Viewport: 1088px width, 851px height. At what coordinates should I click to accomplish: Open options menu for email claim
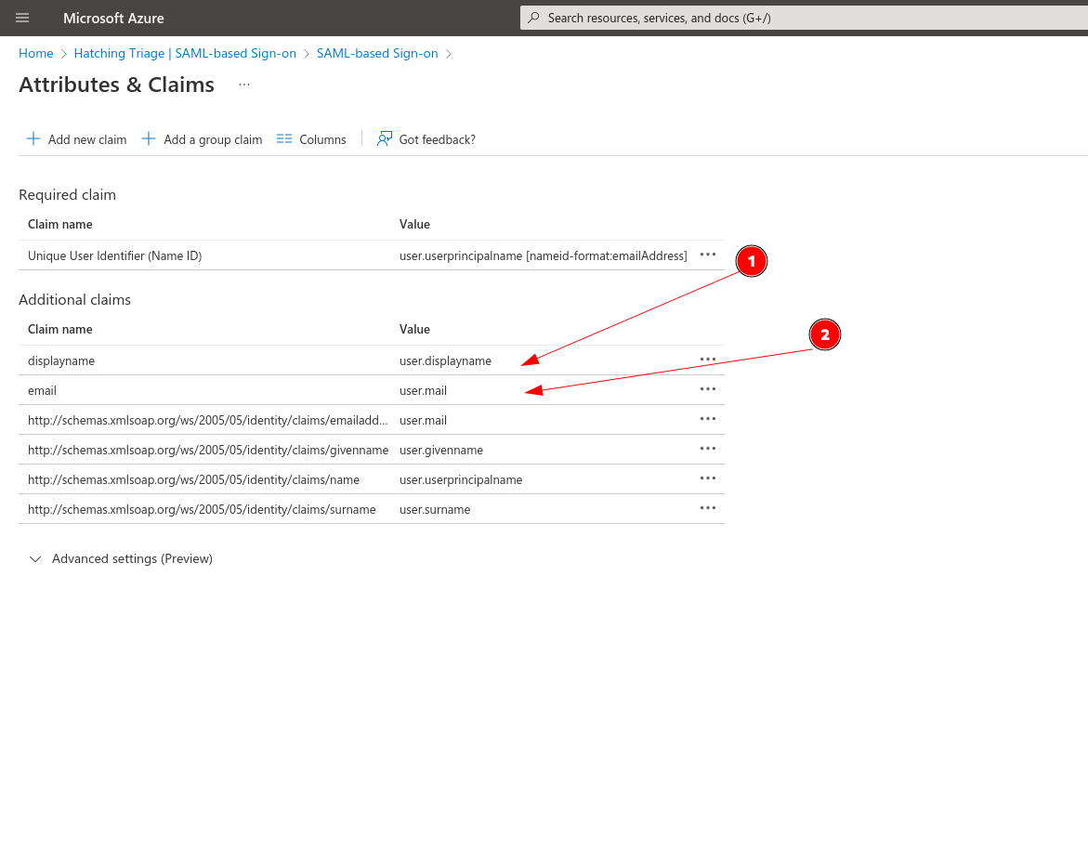coord(708,389)
